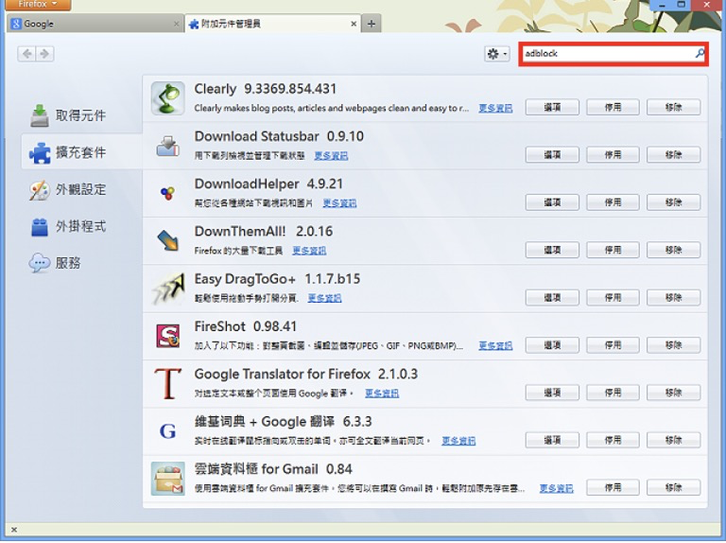Open 更多資訊 link for Easy DragToGo+
Image resolution: width=726 pixels, height=543 pixels.
(324, 298)
